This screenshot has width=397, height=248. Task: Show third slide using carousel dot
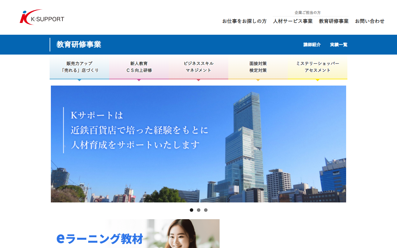pos(206,210)
